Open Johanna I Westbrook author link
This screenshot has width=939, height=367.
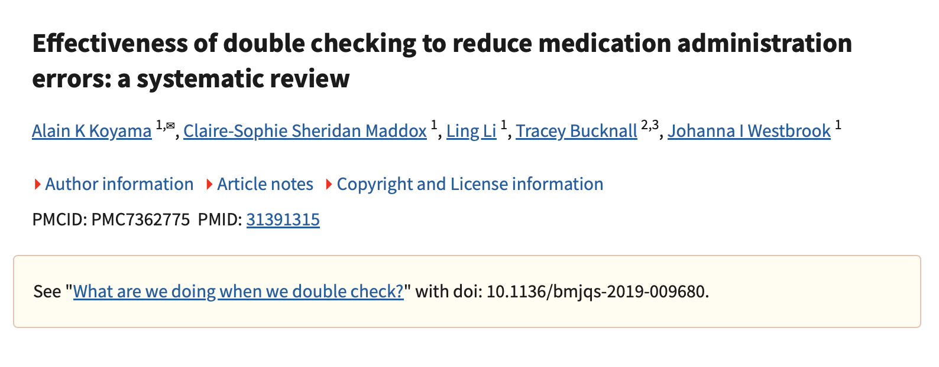point(749,131)
